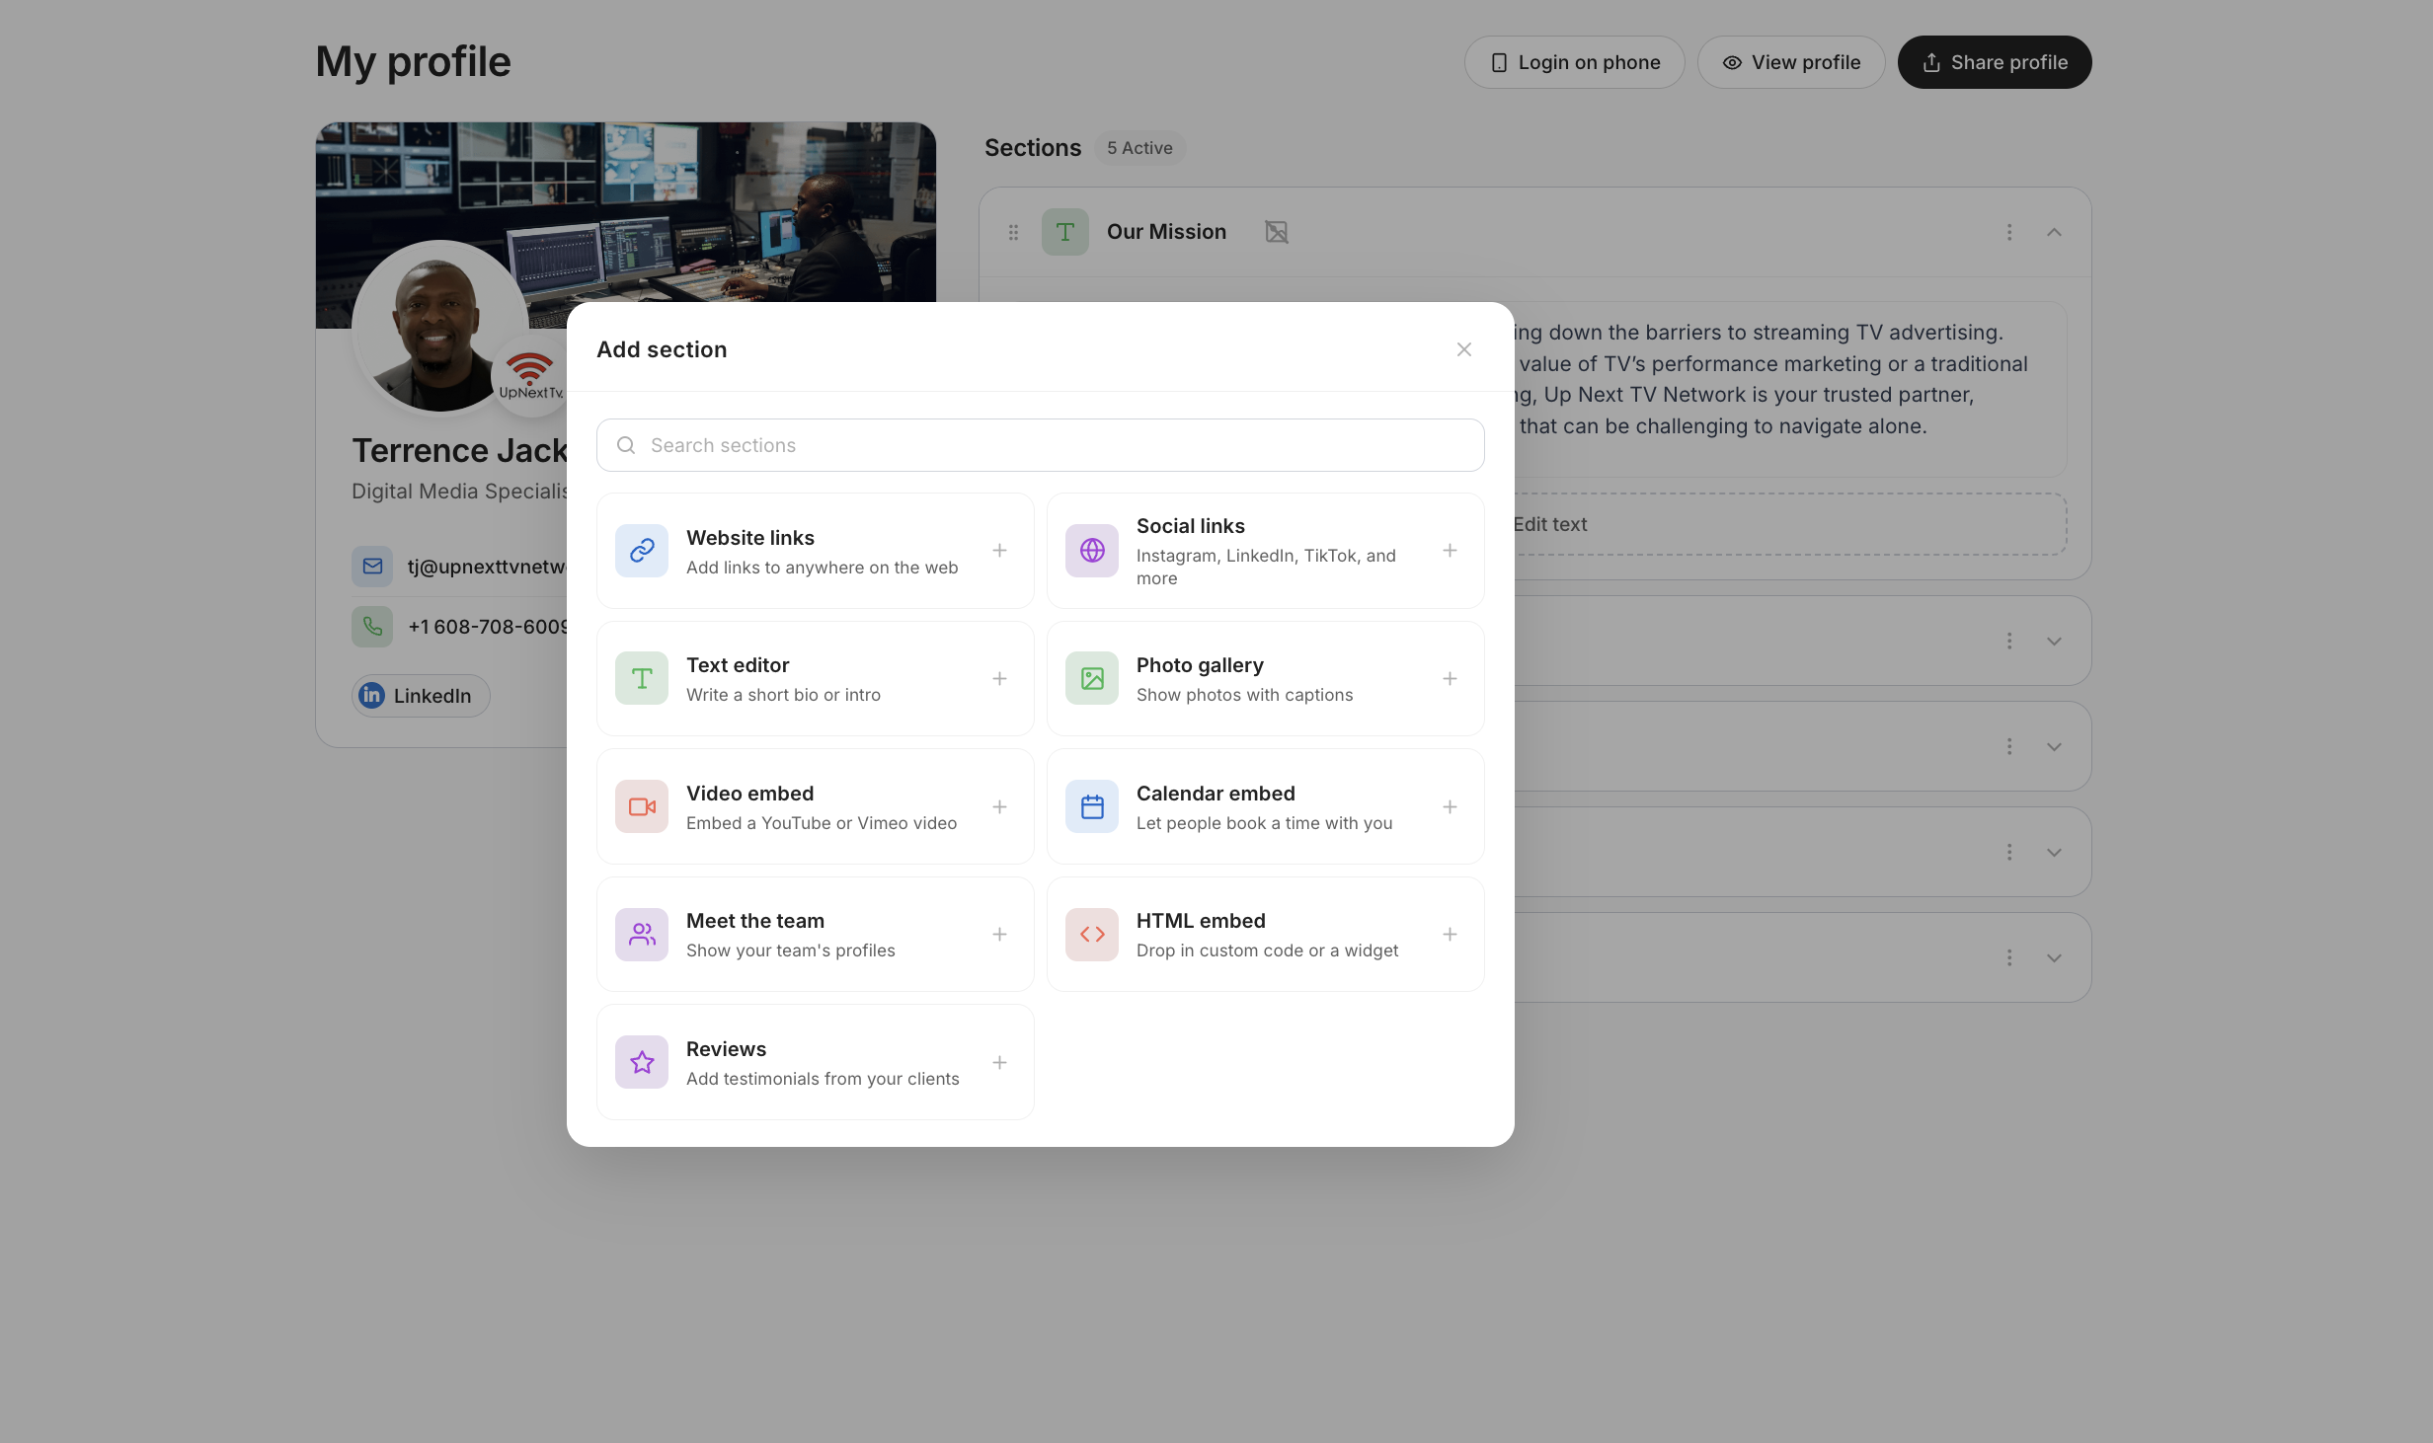Pick the Calendar embed card title
The image size is (2433, 1443).
pyautogui.click(x=1216, y=794)
